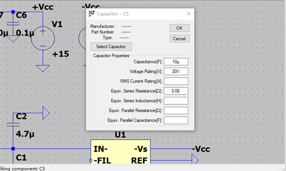
Task: Click the +Vcc net label
Action: click(x=43, y=7)
